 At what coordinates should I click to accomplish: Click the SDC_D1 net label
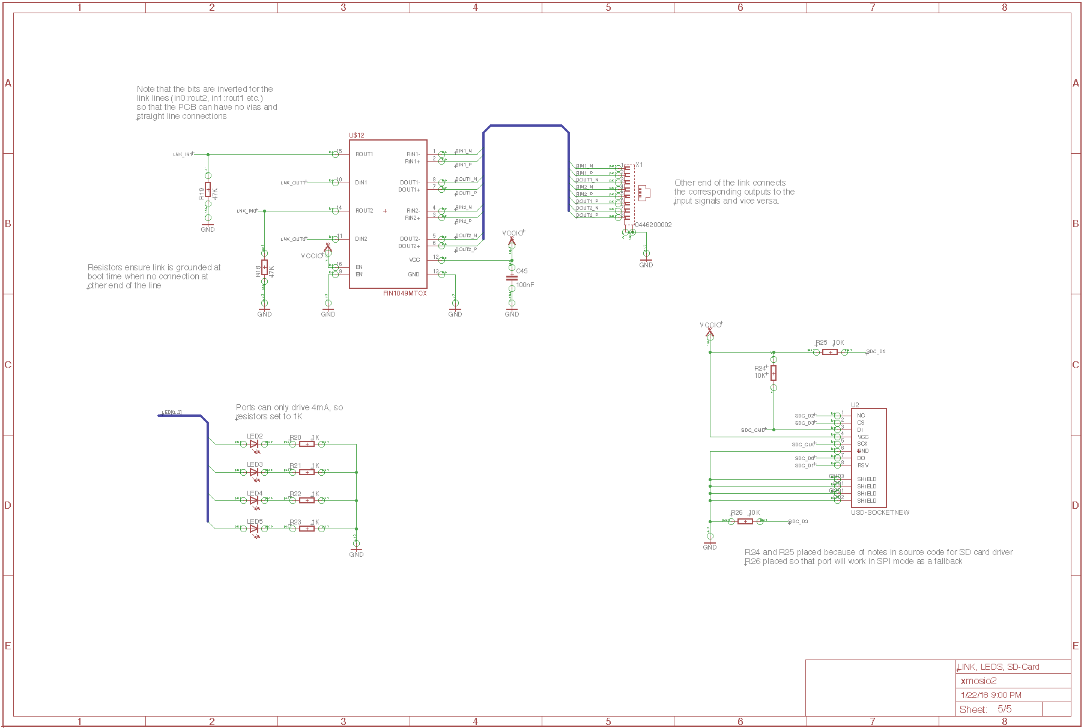pos(805,466)
